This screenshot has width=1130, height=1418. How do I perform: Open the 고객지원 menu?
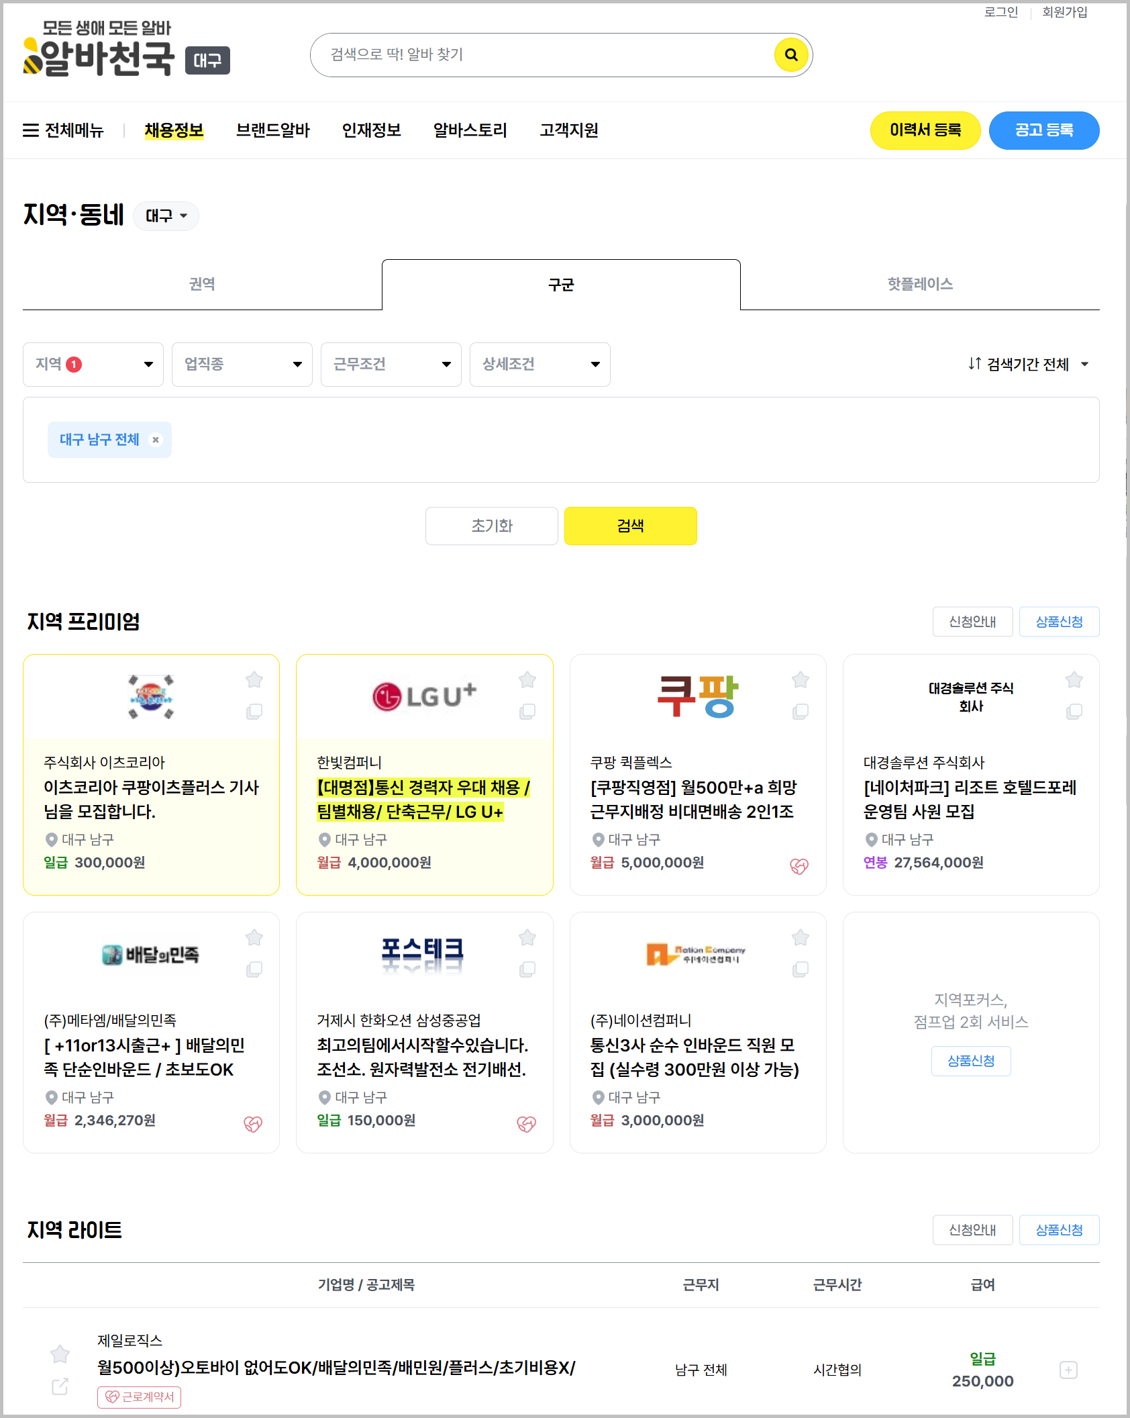click(x=569, y=130)
